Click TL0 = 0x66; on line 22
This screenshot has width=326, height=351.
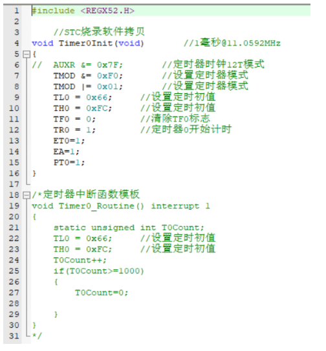[x=83, y=238]
